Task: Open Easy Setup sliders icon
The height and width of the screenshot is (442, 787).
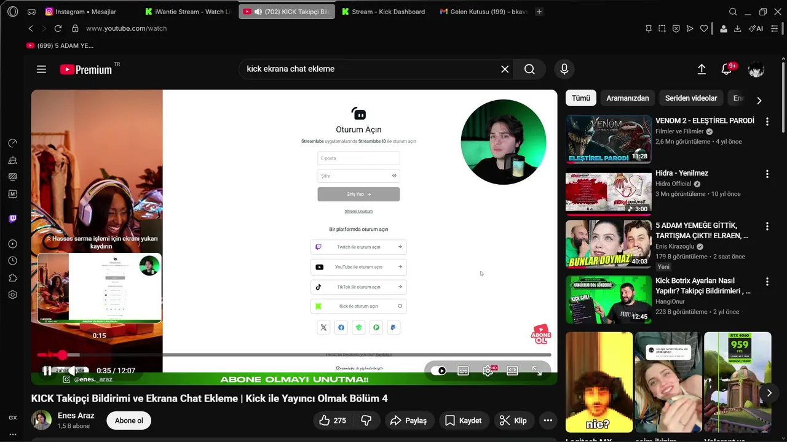Action: pos(775,28)
